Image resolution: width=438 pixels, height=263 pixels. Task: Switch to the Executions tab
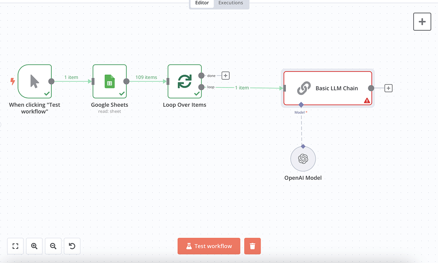pyautogui.click(x=231, y=3)
